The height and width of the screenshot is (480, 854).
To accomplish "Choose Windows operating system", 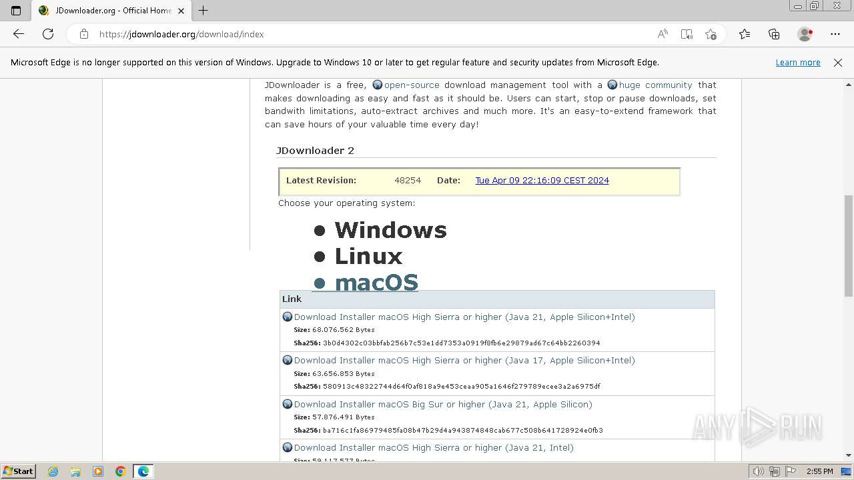I will coord(390,230).
